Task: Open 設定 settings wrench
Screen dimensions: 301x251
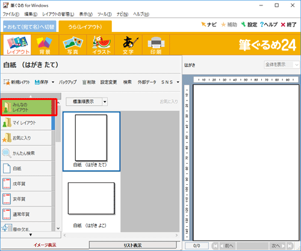Action: pyautogui.click(x=249, y=25)
